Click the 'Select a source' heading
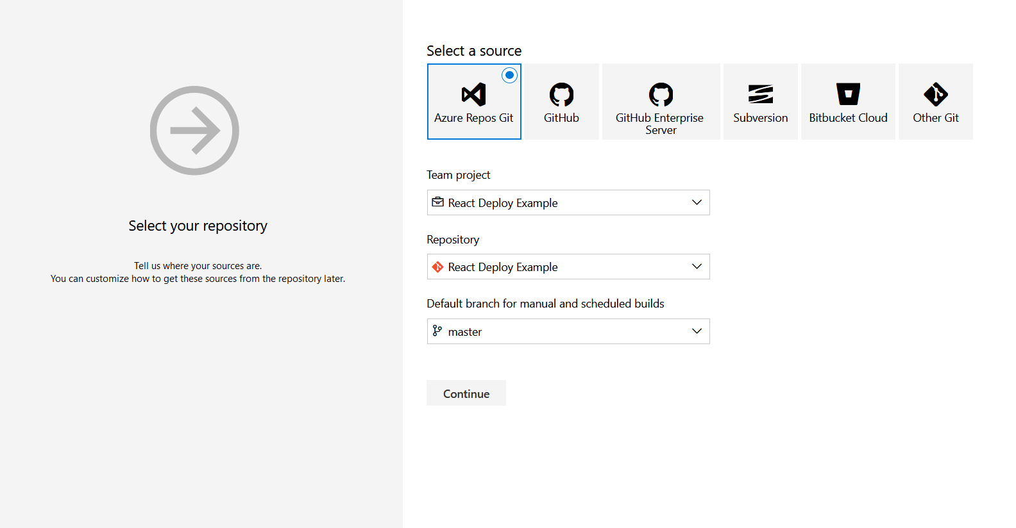The image size is (1016, 528). 474,51
